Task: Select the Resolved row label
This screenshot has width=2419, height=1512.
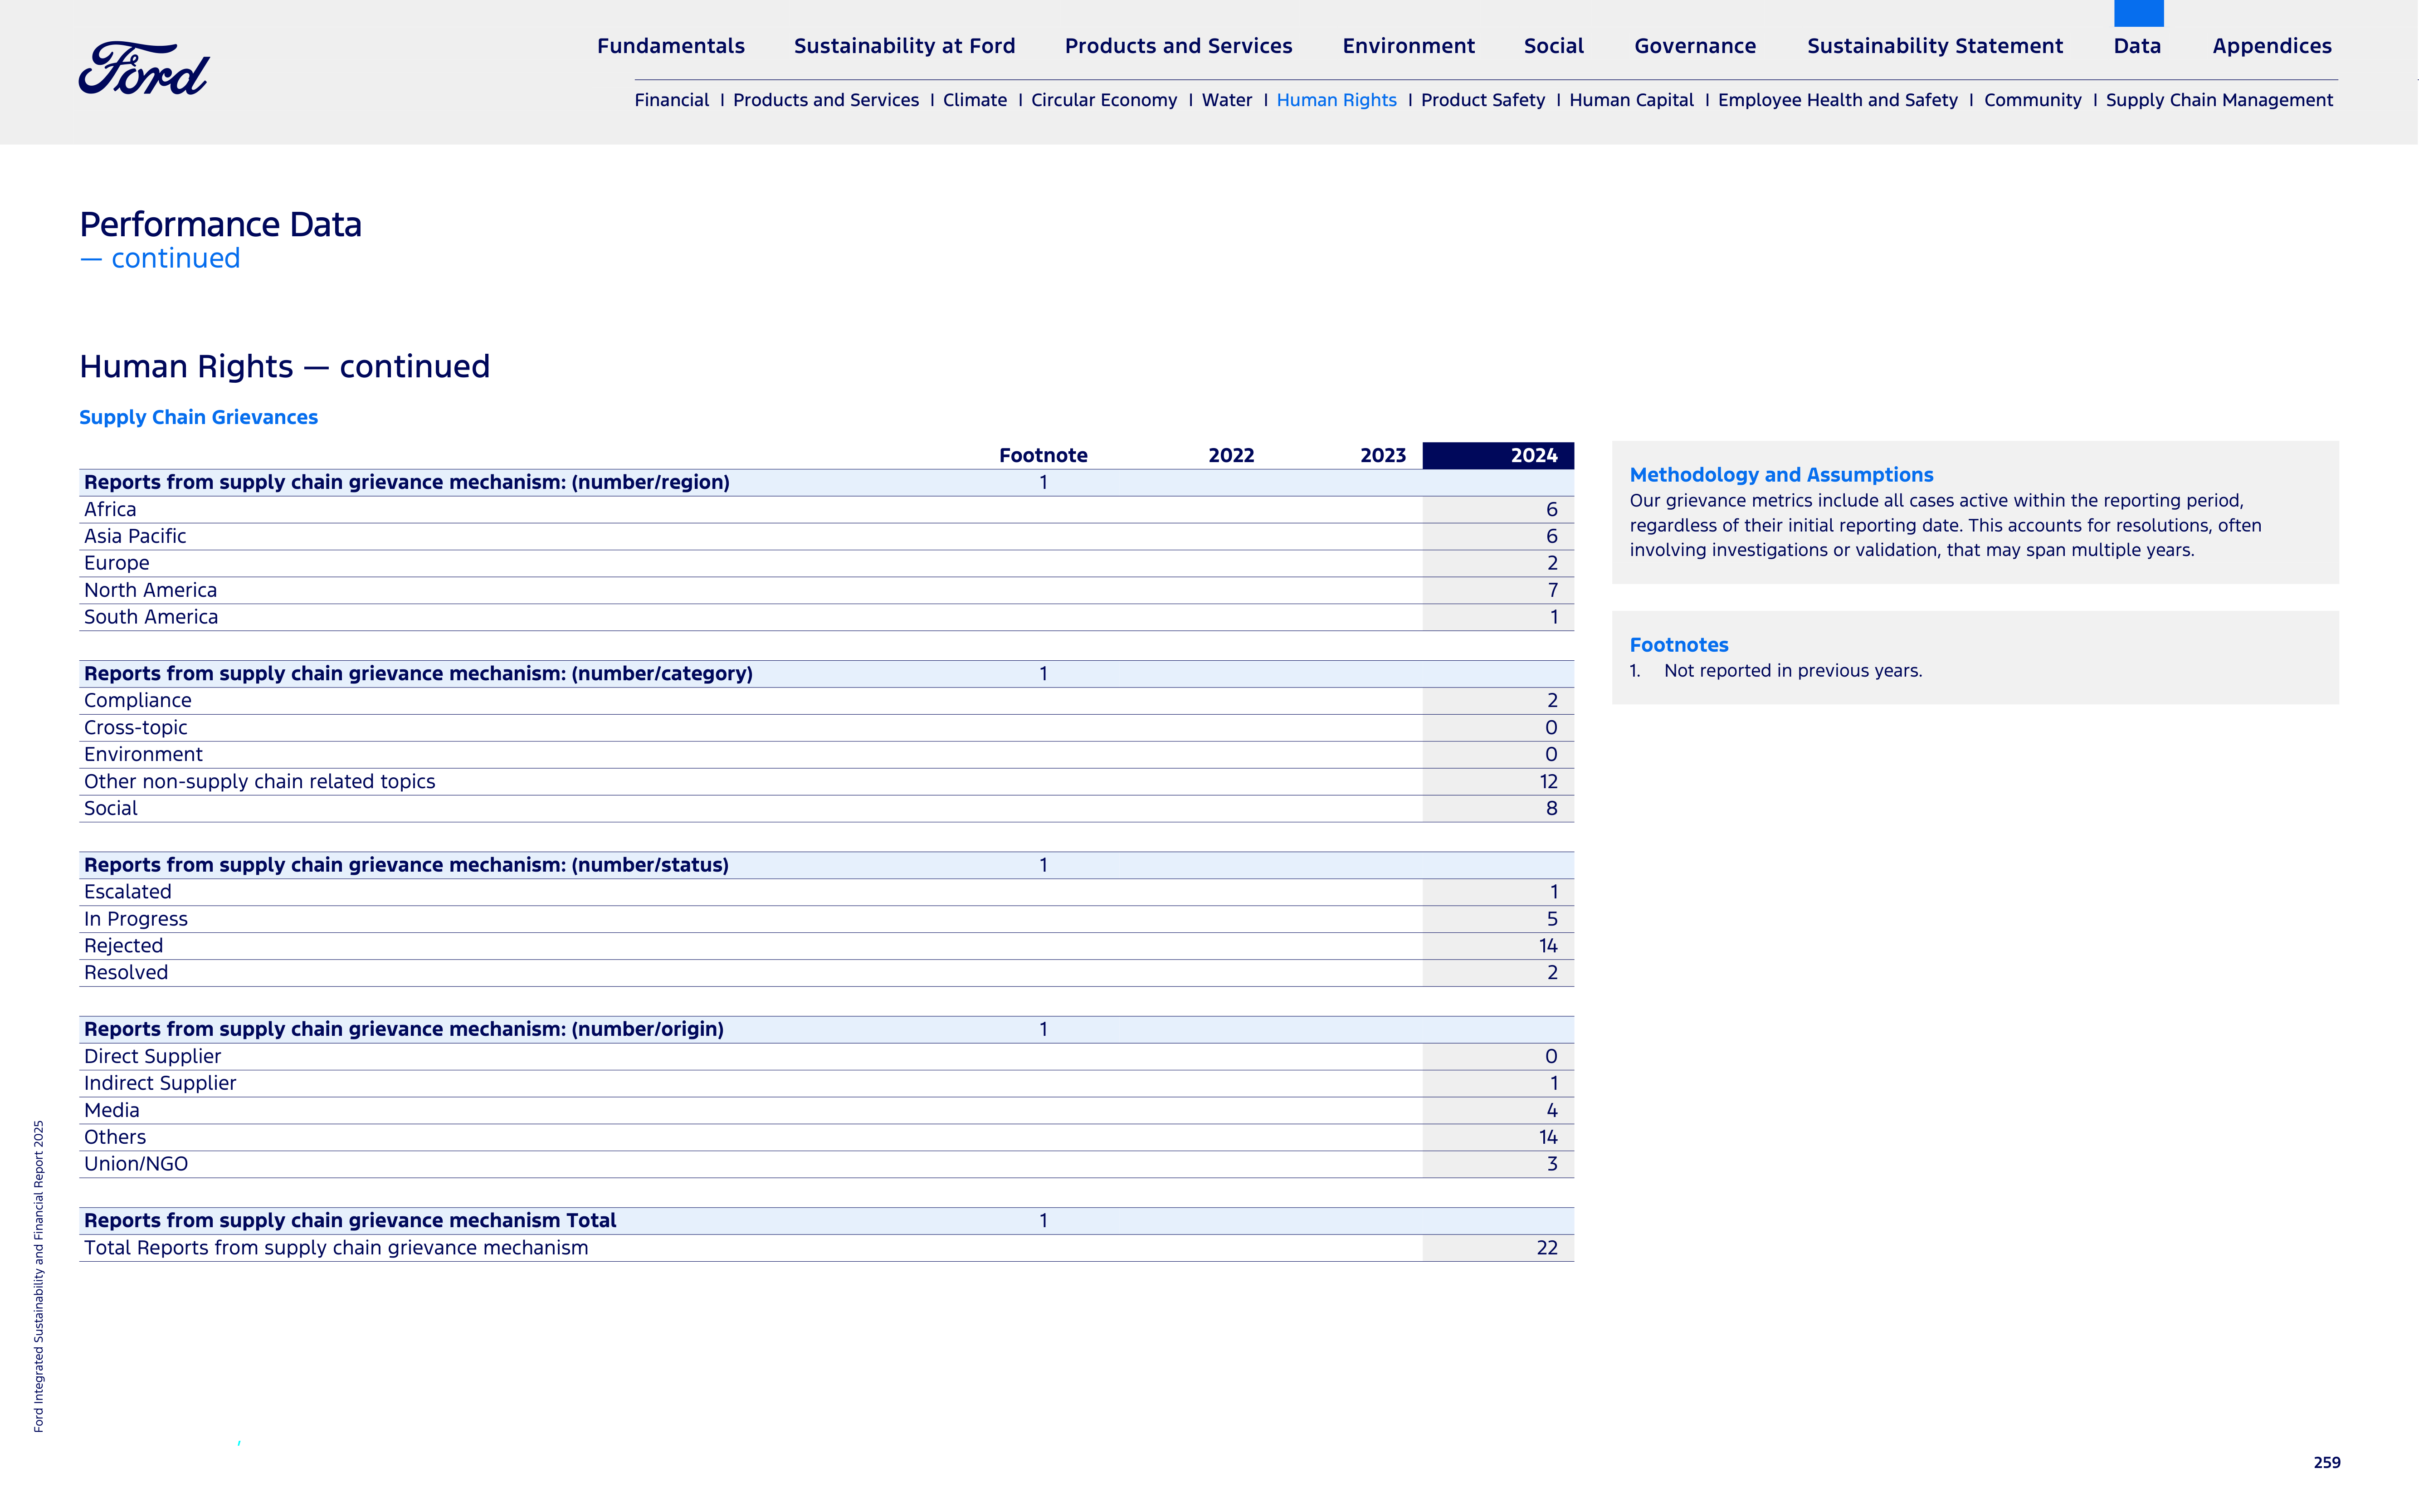Action: (126, 973)
